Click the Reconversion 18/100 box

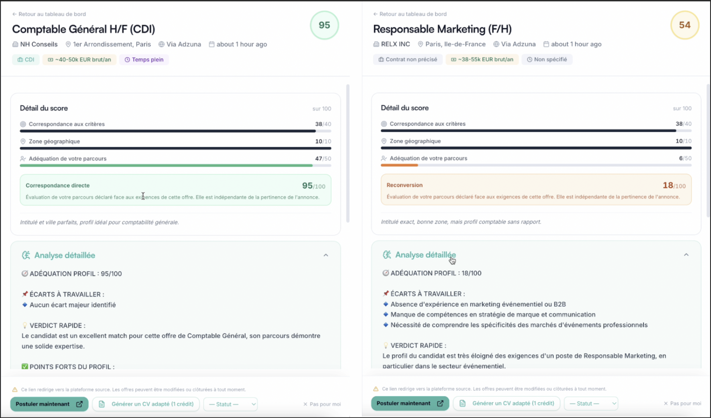tap(536, 190)
